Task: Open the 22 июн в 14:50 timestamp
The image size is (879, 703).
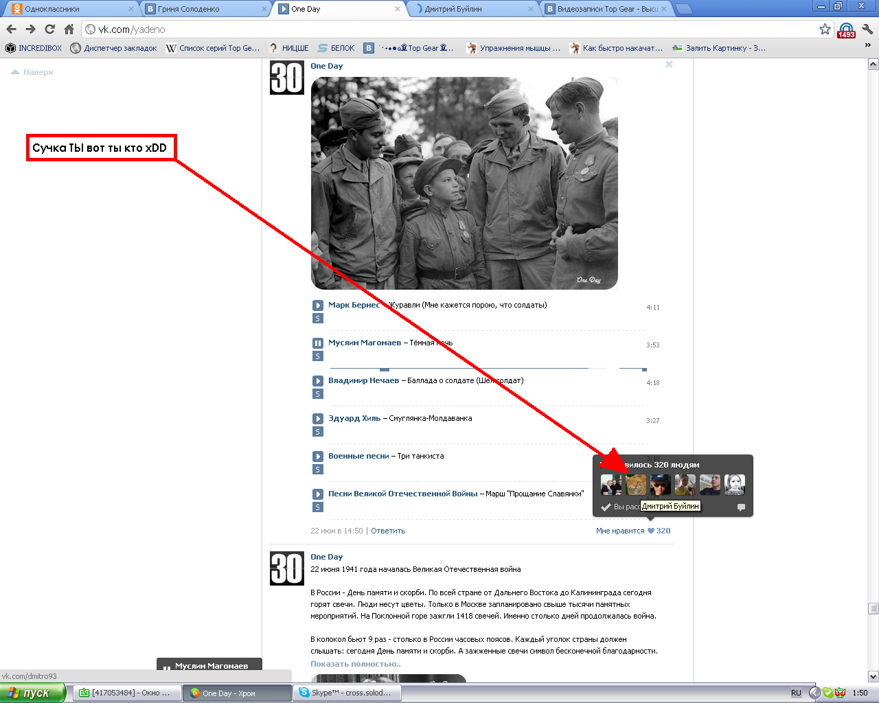Action: (336, 531)
